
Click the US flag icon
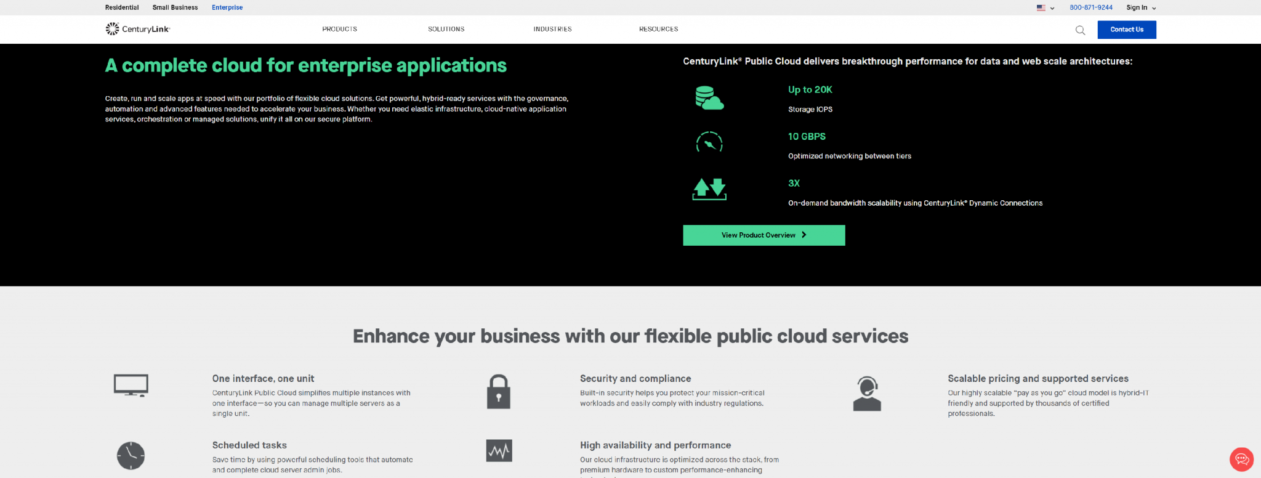coord(1041,8)
